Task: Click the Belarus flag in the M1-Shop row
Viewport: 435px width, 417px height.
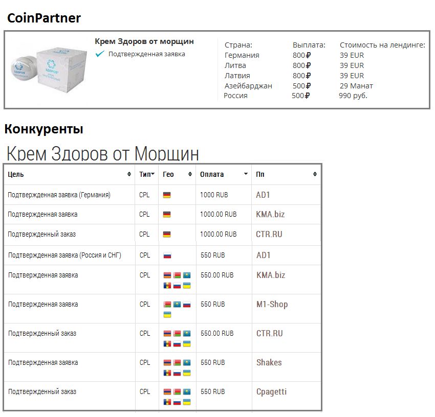Action: click(167, 305)
